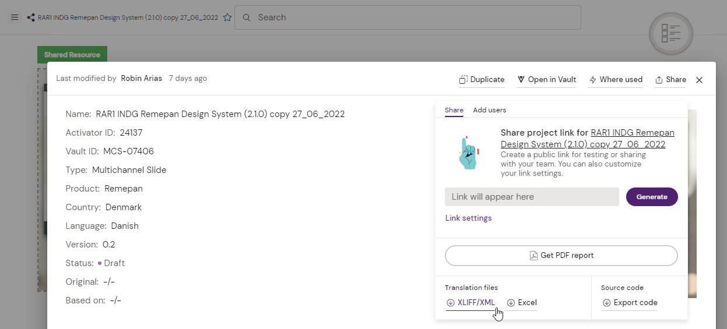727x329 pixels.
Task: Close the resource details dialog
Action: tap(699, 80)
